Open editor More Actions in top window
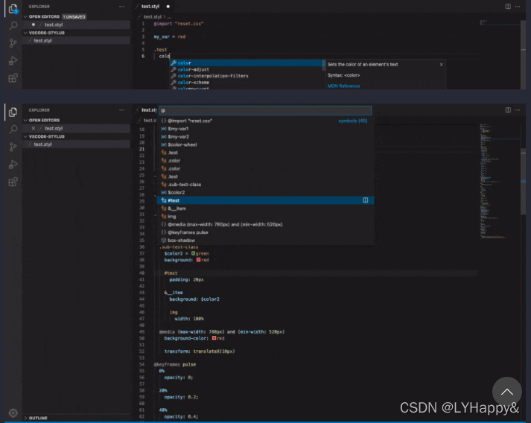Screen dimensions: 531x423 click(518, 7)
